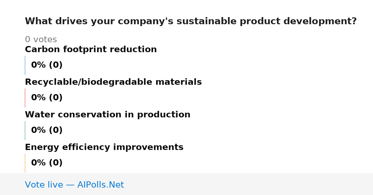Click the poll question heading
The width and height of the screenshot is (373, 195).
coord(191,21)
